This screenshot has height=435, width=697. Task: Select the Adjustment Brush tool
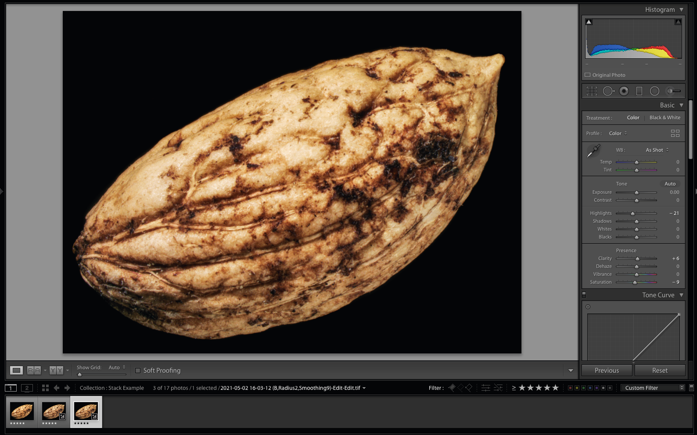[673, 91]
